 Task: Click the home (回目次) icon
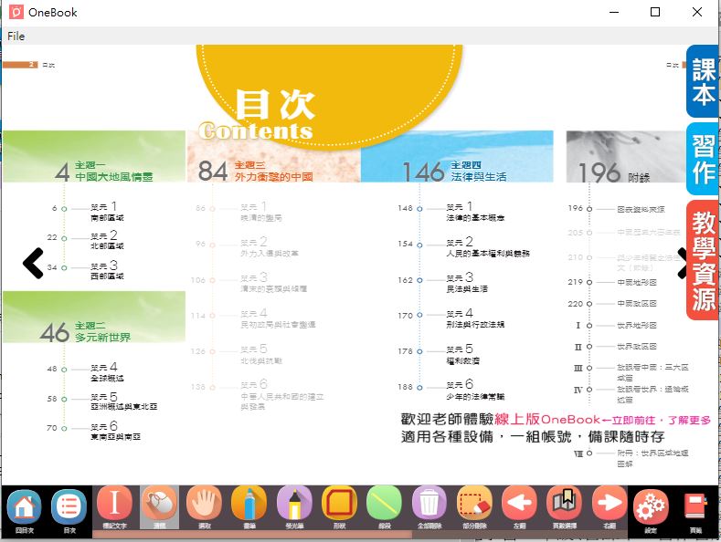[24, 507]
